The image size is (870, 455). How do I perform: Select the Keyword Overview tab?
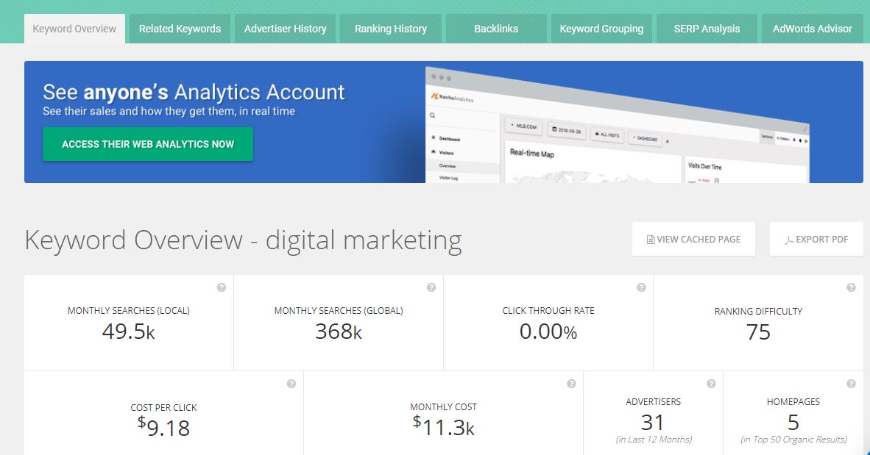[x=74, y=29]
